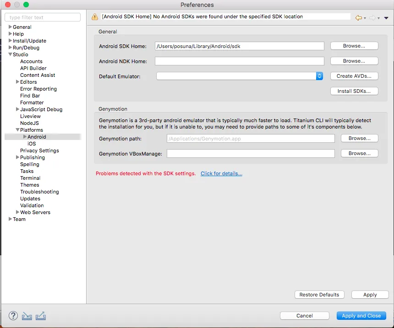Click the Android SDK Home path field

(240, 46)
